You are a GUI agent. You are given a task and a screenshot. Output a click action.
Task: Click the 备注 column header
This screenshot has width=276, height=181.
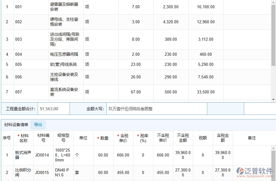pos(252,138)
